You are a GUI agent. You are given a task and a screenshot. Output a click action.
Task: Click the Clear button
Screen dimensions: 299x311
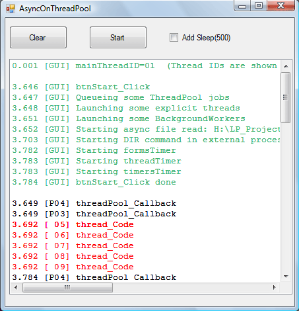(38, 38)
